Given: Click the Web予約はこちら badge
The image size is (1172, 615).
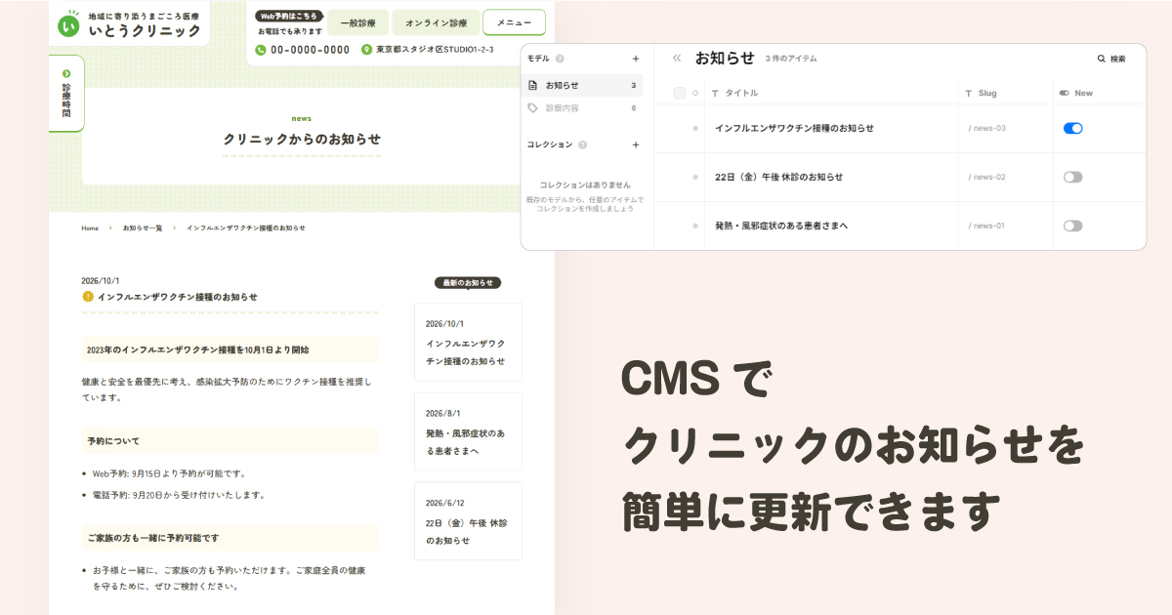Looking at the screenshot, I should (289, 15).
